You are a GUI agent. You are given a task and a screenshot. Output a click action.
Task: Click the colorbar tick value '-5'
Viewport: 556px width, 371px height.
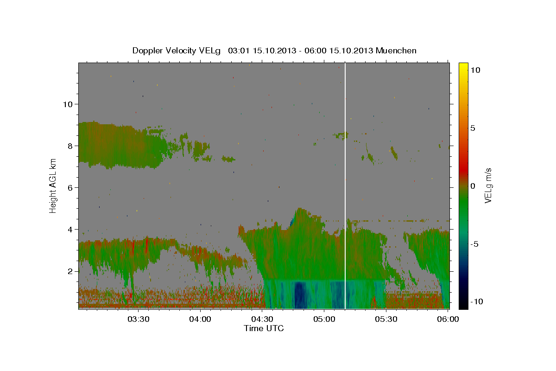click(475, 244)
